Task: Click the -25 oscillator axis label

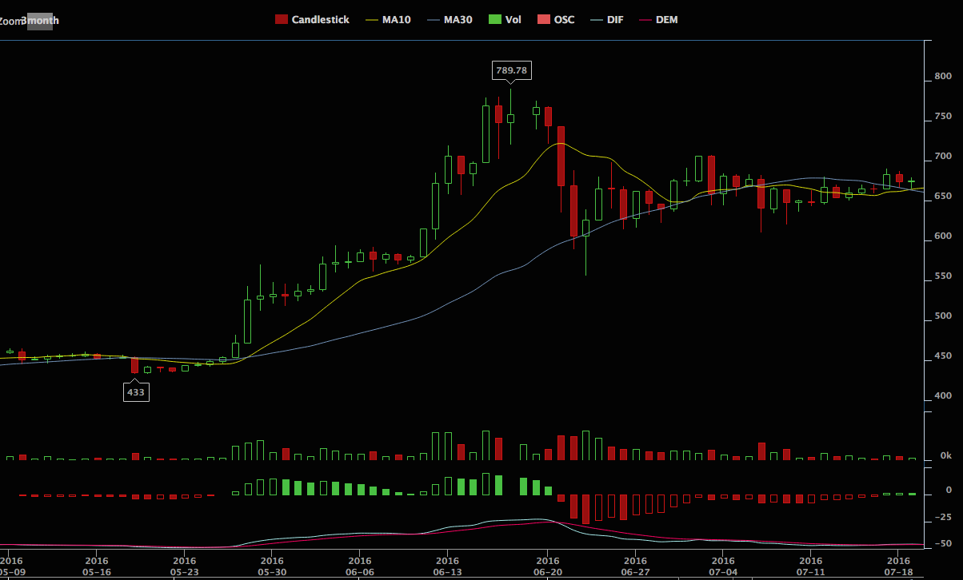Action: 943,518
